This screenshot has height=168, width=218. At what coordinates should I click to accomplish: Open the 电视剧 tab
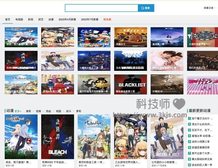point(19,19)
